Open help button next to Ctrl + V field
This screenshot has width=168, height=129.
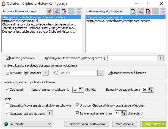101,73
